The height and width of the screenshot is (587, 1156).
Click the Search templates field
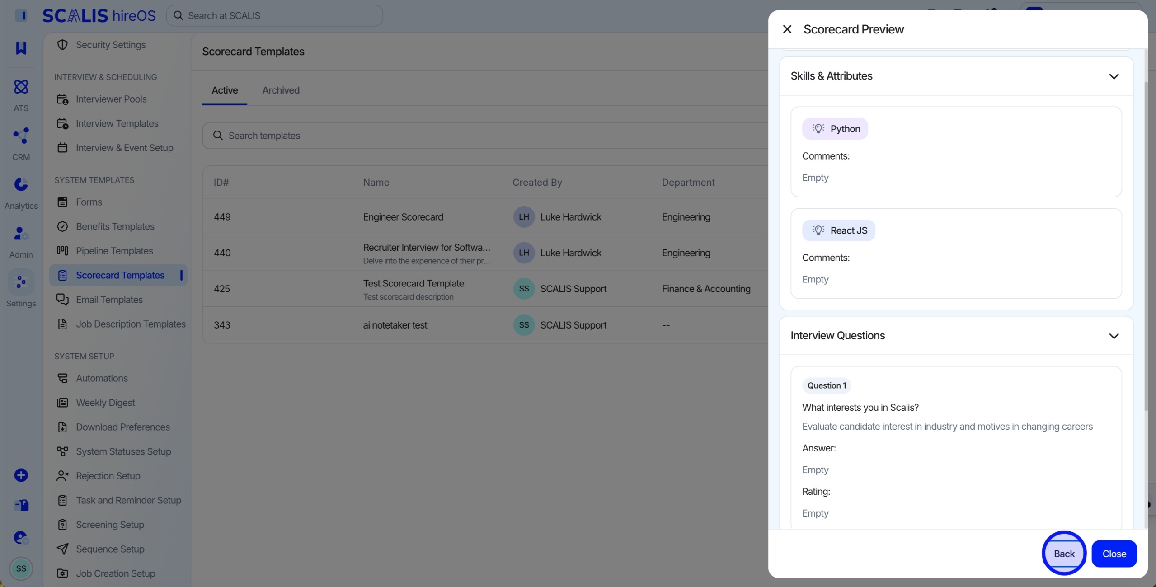[x=484, y=136]
